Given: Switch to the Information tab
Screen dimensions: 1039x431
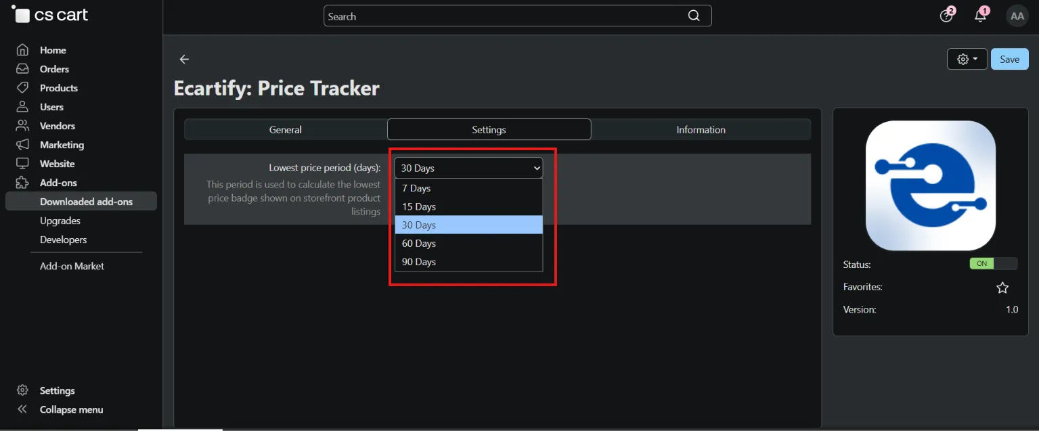Looking at the screenshot, I should click(x=701, y=129).
